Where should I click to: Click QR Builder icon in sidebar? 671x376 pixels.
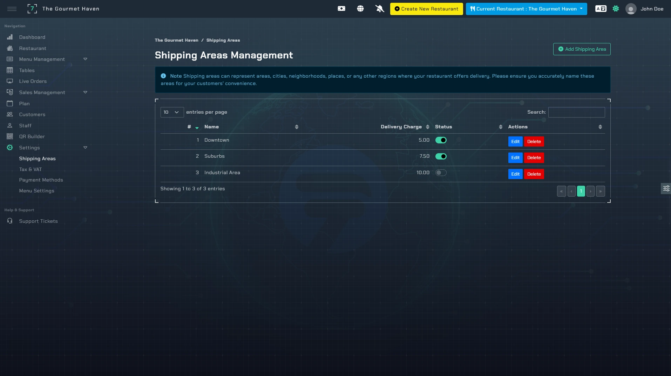10,136
